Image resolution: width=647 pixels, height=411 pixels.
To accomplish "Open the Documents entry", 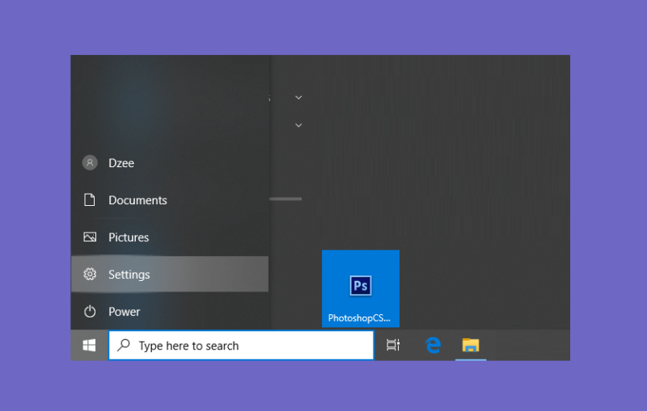I will (x=170, y=200).
